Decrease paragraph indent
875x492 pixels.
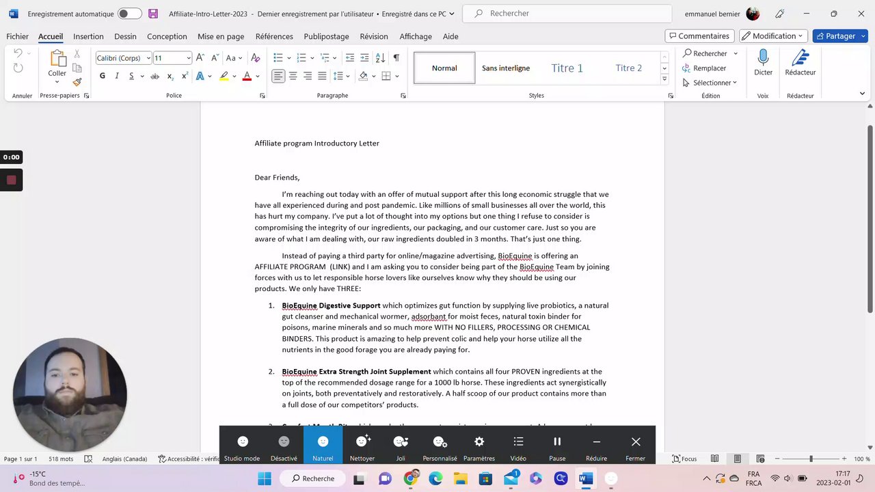[350, 58]
